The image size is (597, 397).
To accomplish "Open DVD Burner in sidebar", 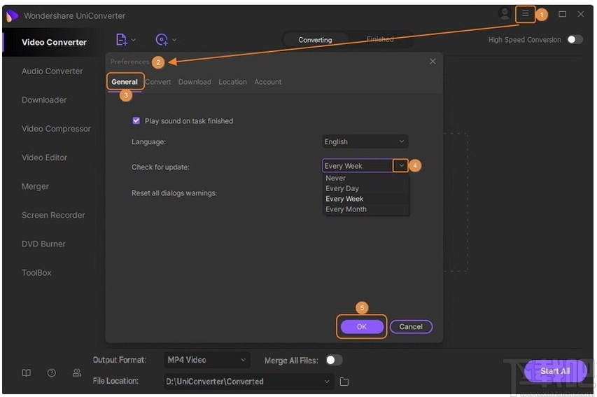I will tap(43, 244).
